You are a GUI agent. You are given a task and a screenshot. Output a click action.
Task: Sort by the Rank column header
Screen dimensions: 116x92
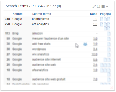[x=94, y=14]
